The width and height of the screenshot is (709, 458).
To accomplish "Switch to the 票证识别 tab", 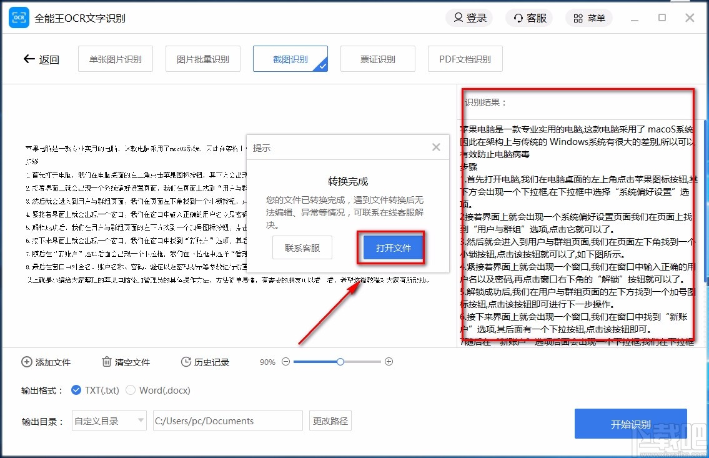I will (377, 58).
